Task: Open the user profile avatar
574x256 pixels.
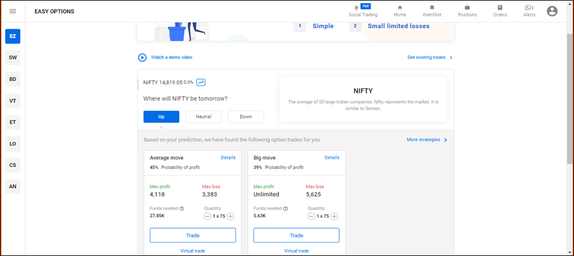Action: (x=552, y=11)
